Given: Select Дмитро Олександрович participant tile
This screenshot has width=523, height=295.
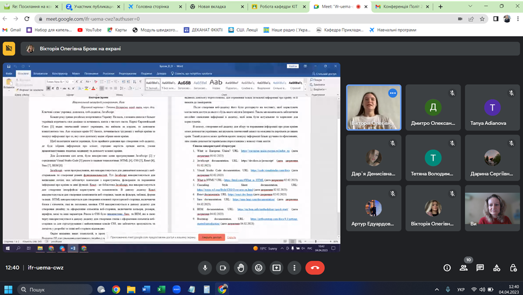Looking at the screenshot, I should pyautogui.click(x=433, y=107).
